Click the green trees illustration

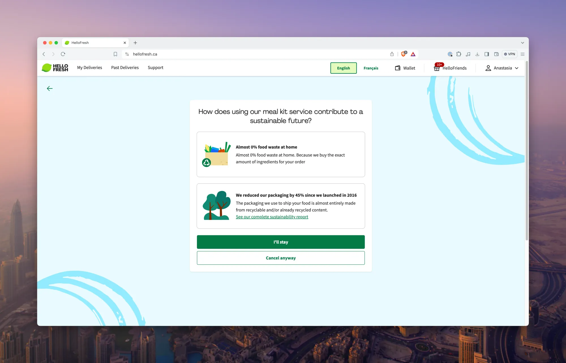[x=216, y=205]
